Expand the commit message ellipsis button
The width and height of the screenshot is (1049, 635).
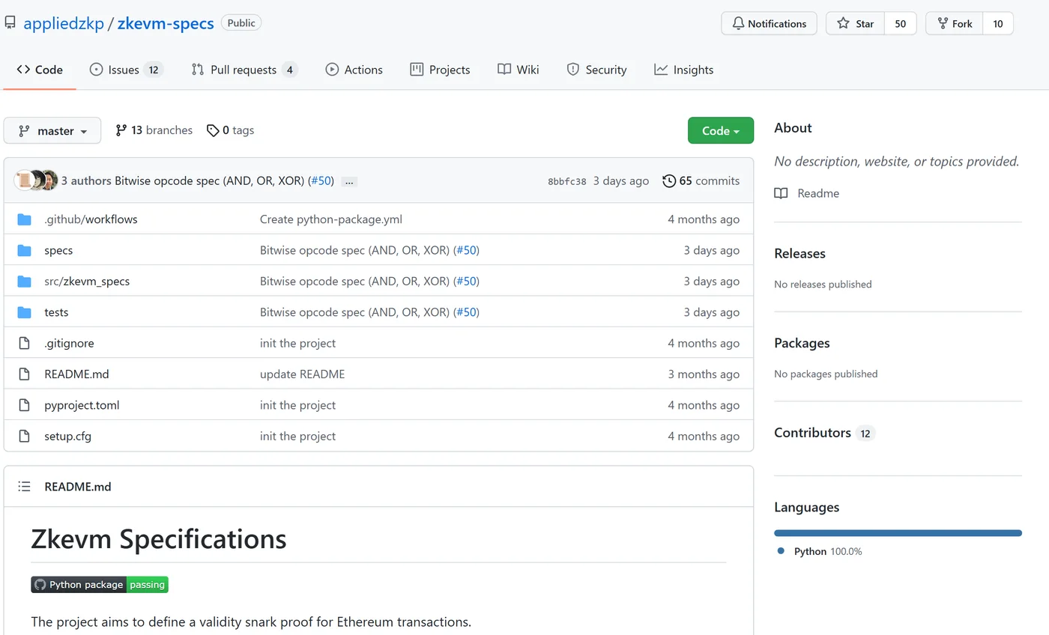coord(349,181)
